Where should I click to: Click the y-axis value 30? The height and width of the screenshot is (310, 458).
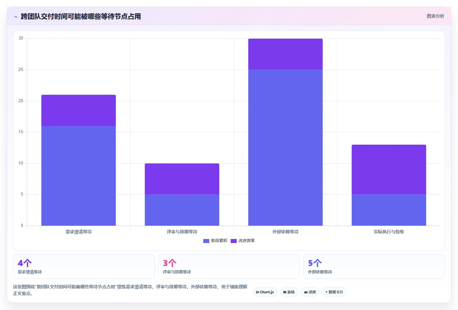coord(21,38)
